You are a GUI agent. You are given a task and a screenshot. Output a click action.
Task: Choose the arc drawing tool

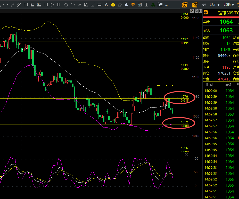pyautogui.click(x=73, y=5)
